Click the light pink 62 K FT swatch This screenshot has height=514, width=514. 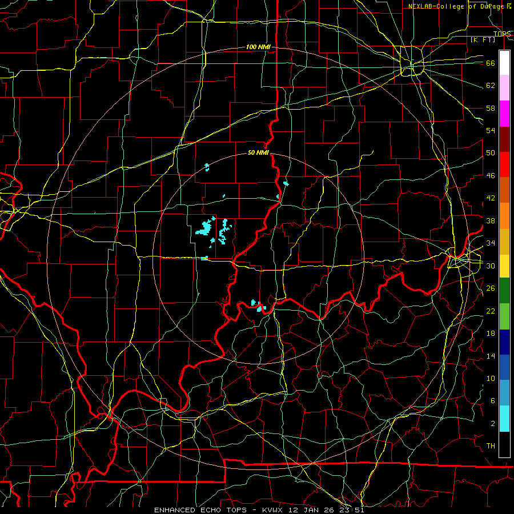click(504, 87)
